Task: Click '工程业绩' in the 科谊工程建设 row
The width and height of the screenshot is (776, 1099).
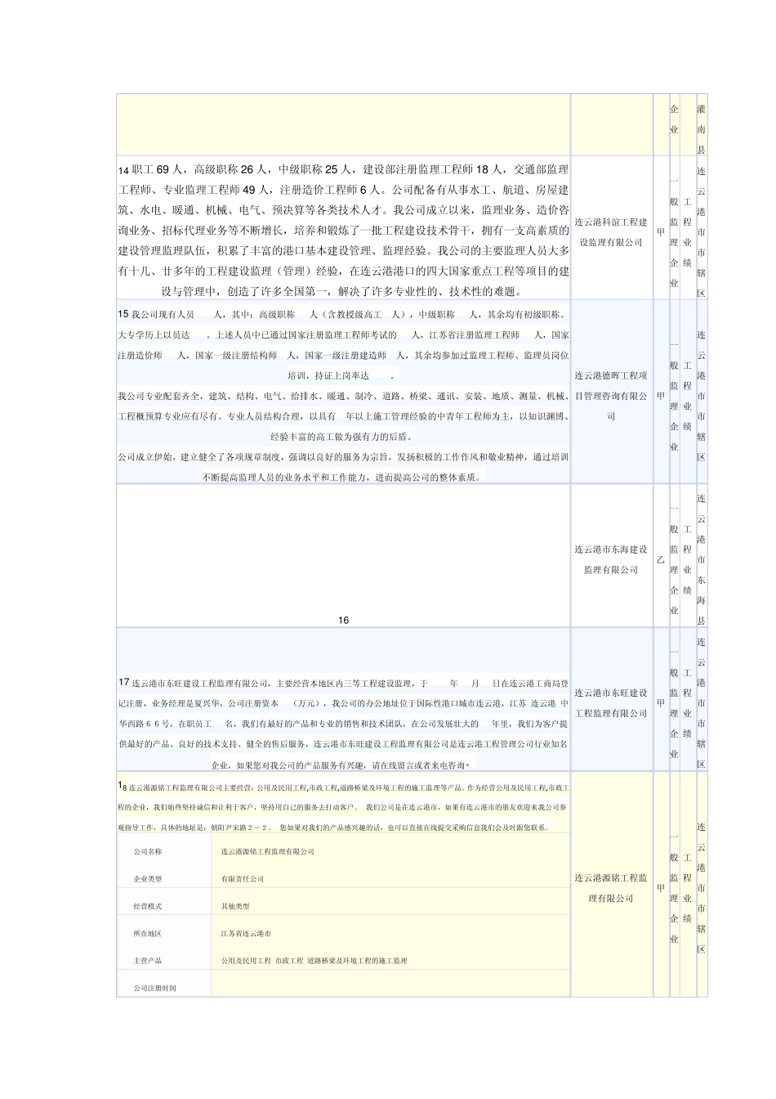Action: [x=687, y=232]
